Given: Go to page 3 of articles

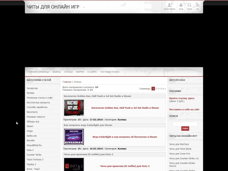Looking at the screenshot, I should tap(158, 89).
